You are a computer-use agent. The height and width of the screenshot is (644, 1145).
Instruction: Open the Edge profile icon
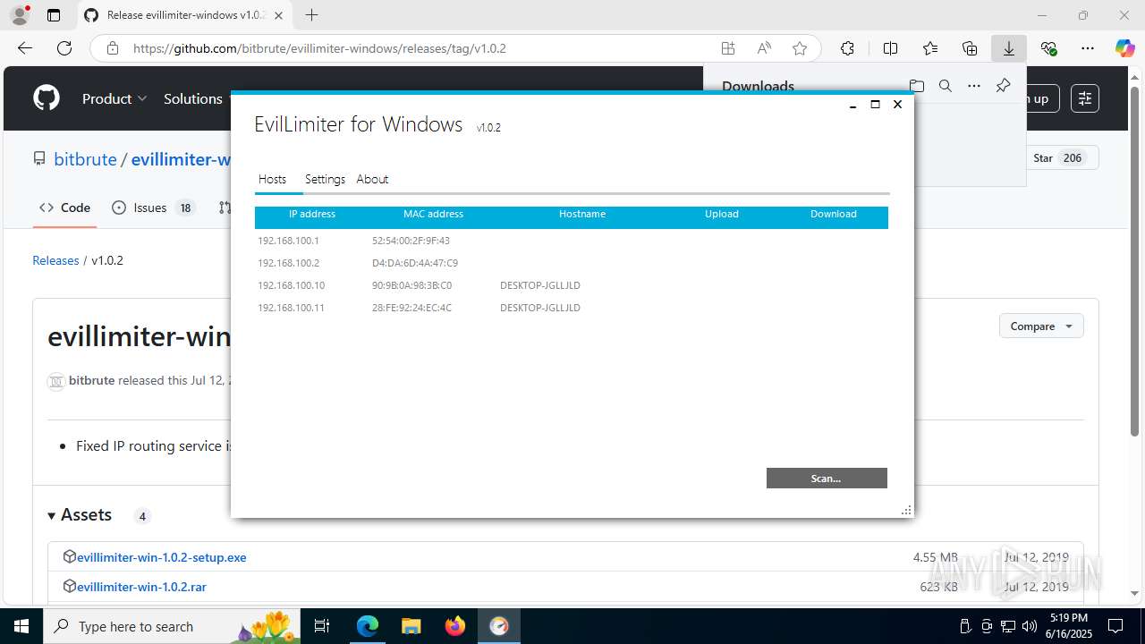(20, 15)
